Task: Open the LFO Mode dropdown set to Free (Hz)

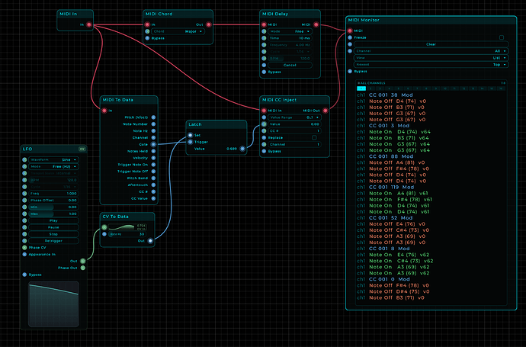Action: 53,166
